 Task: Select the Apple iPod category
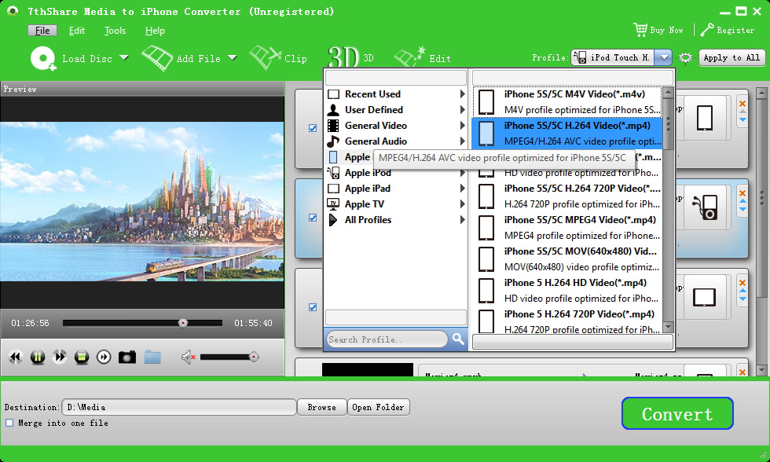click(396, 173)
